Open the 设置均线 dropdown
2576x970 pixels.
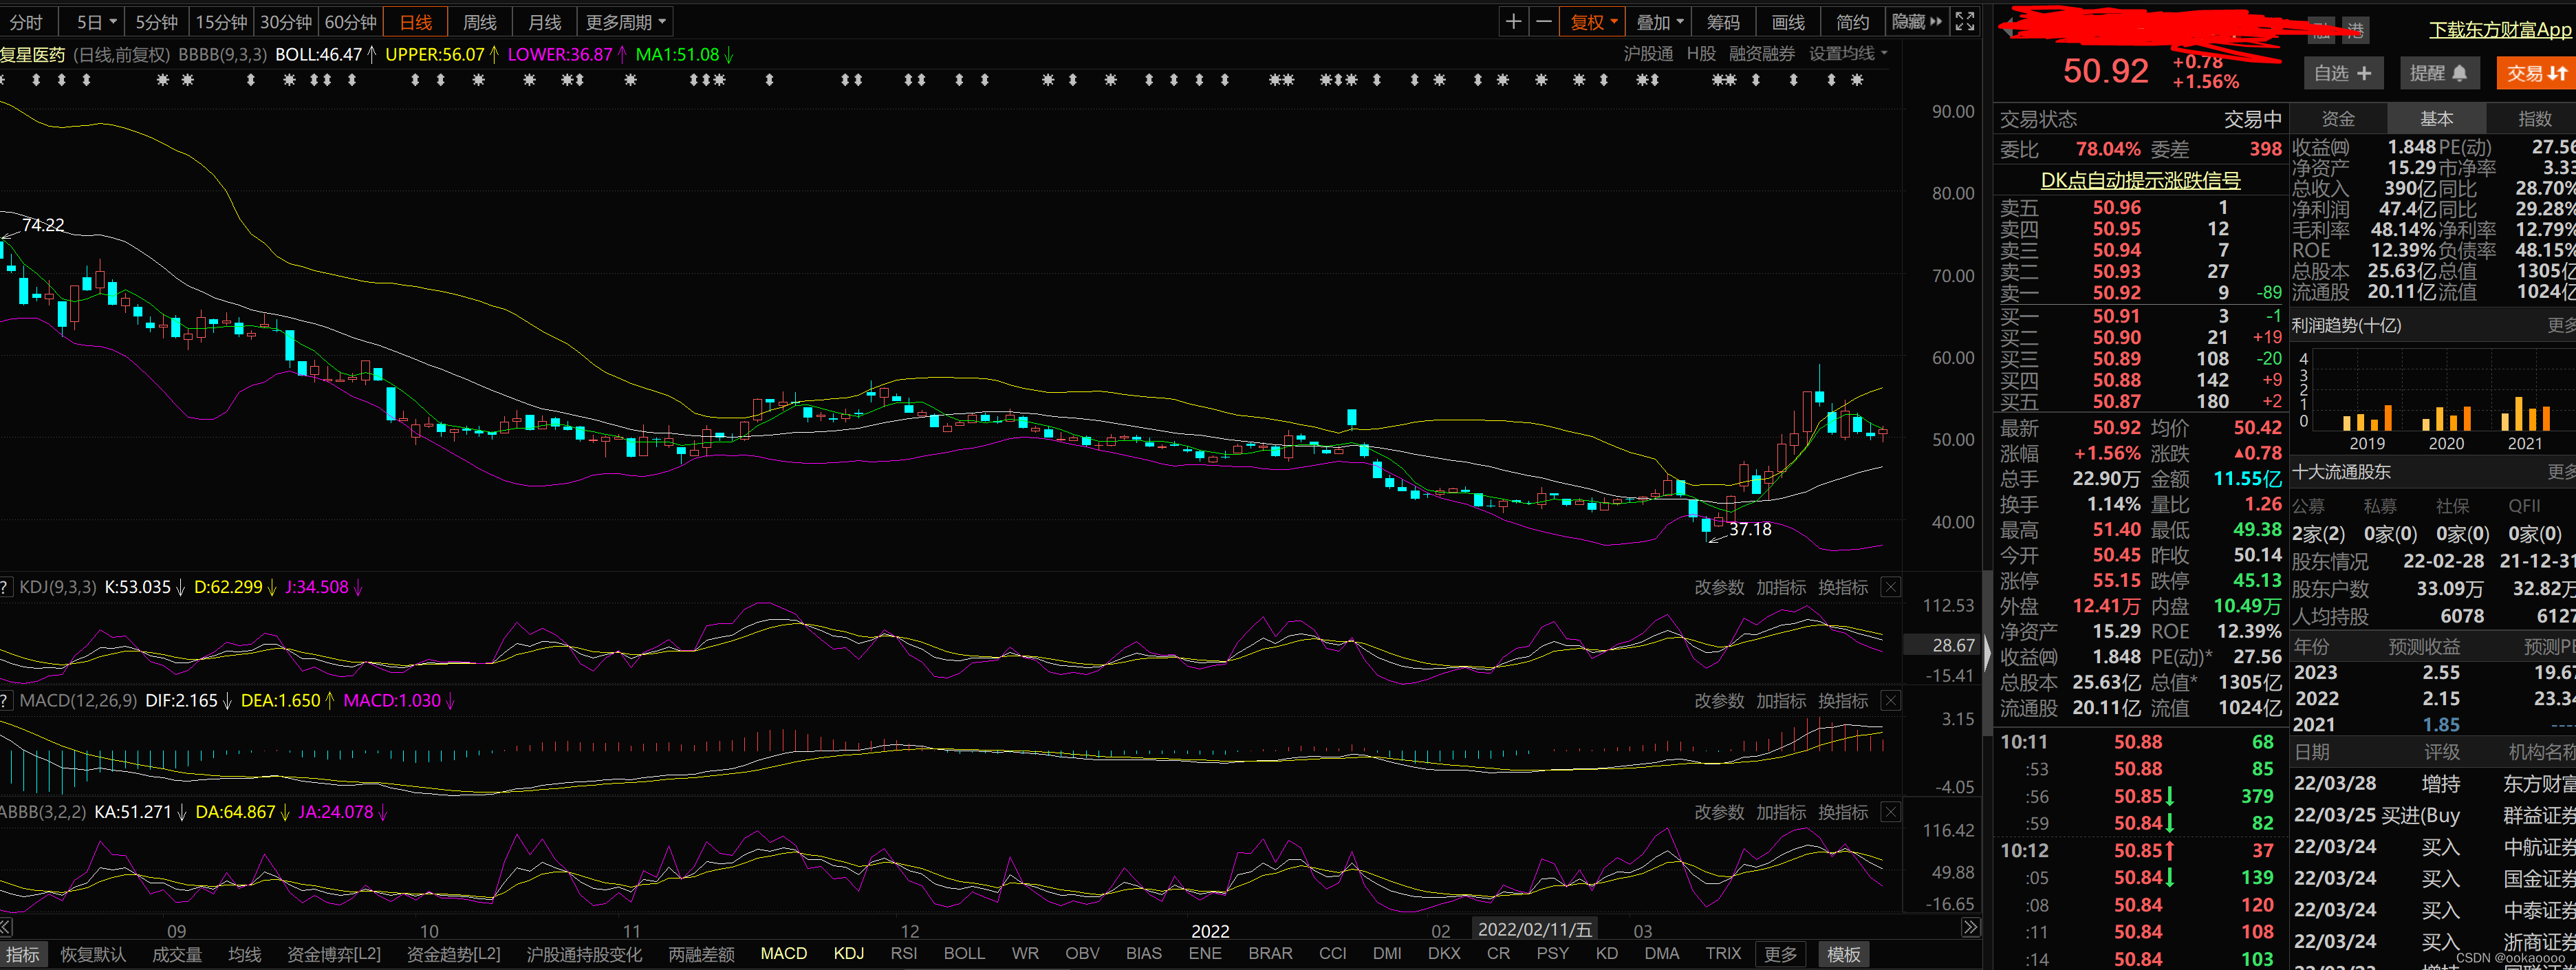pos(1848,53)
